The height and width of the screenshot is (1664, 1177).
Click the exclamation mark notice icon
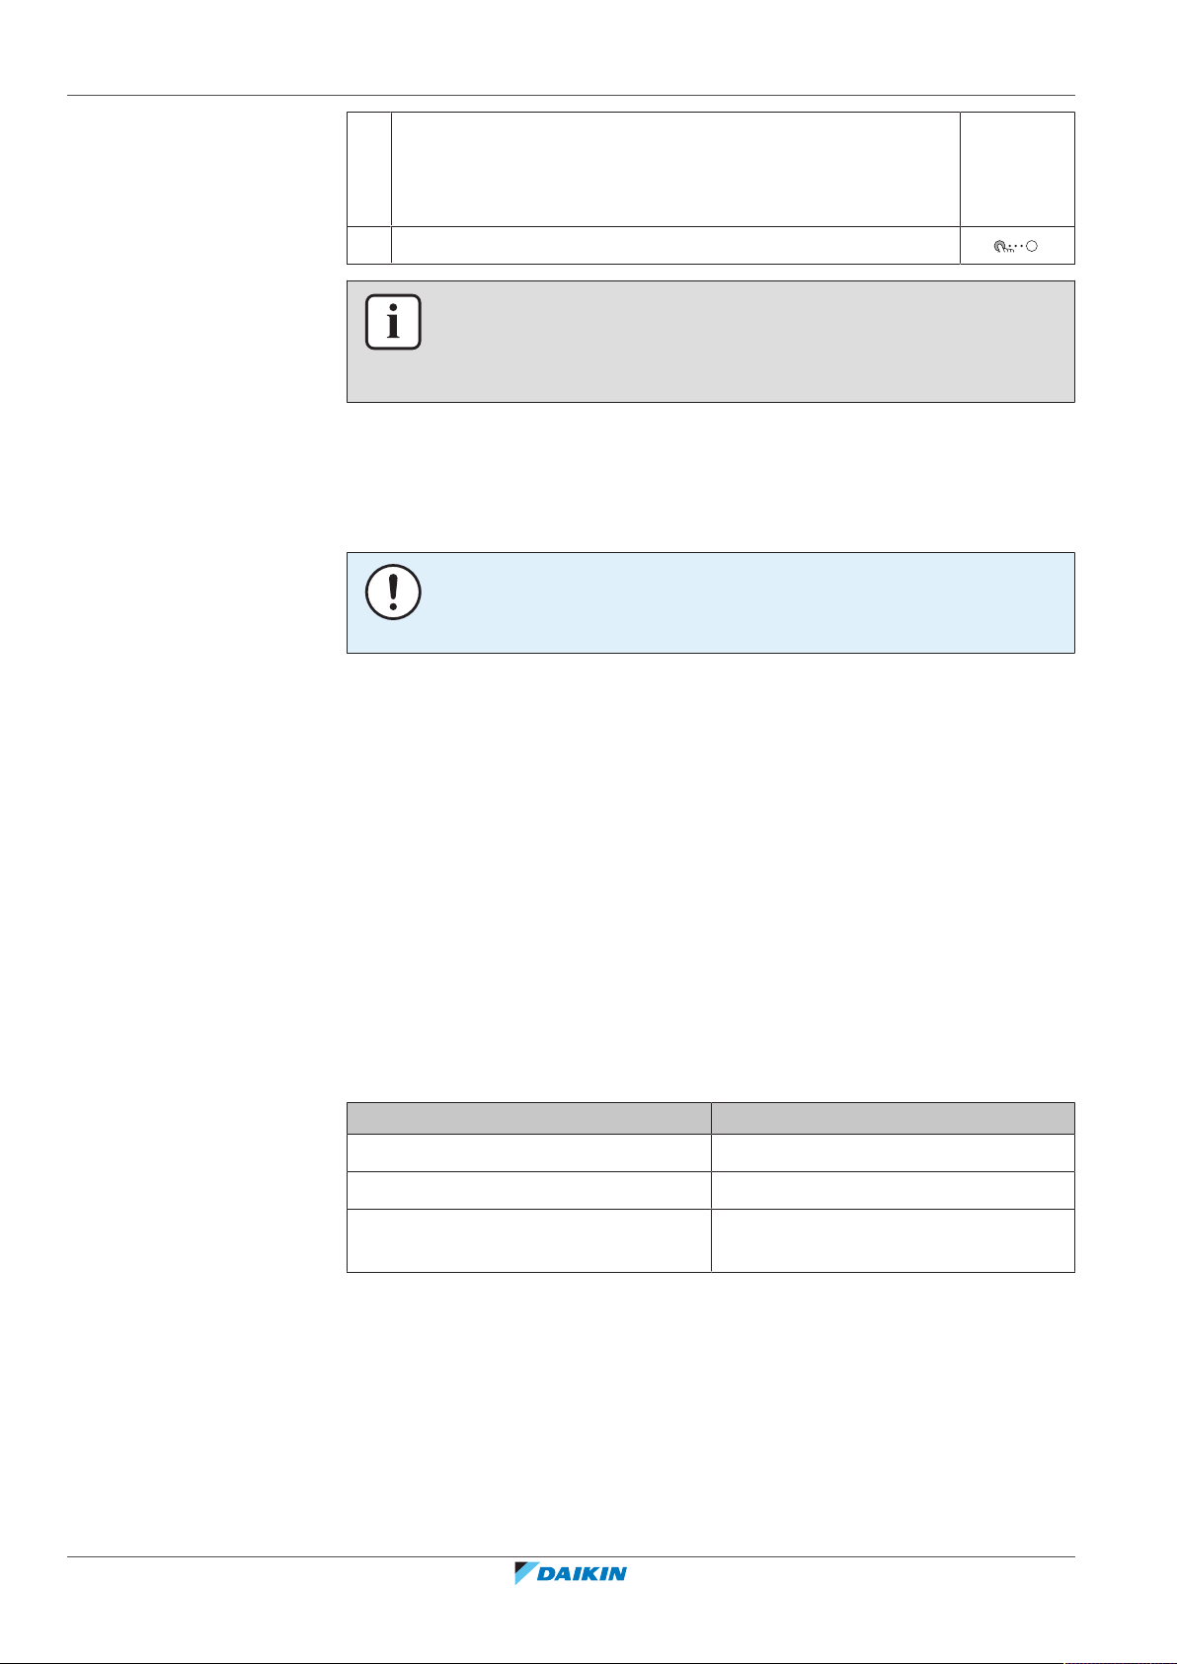click(x=393, y=593)
